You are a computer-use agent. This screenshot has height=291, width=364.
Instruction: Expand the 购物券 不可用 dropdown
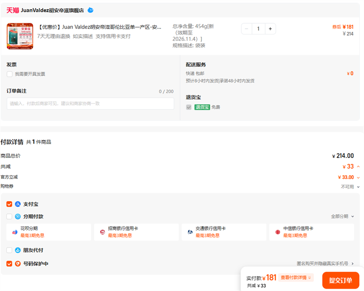pos(350,187)
